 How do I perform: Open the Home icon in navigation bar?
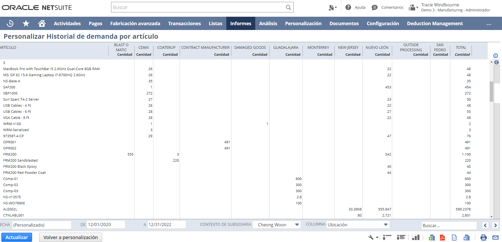coord(42,23)
